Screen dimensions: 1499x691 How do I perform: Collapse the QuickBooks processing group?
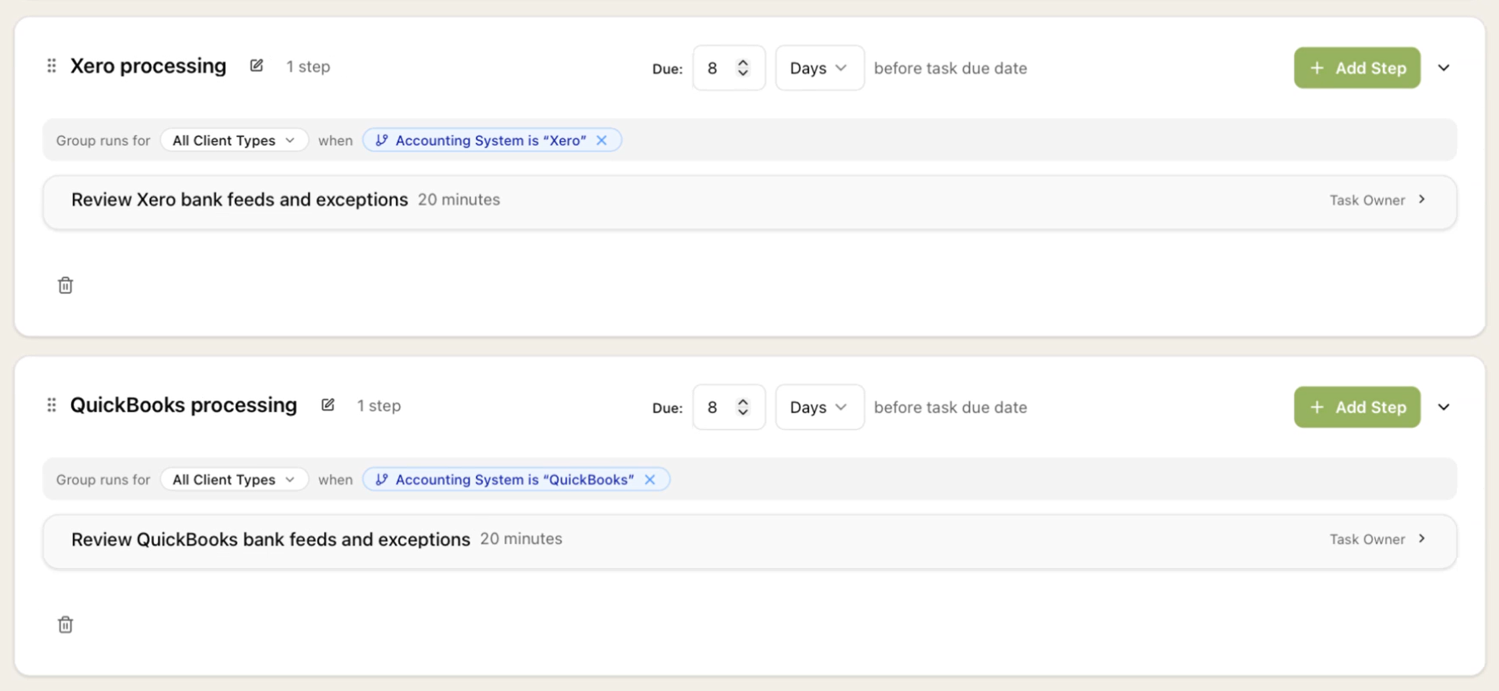1444,407
